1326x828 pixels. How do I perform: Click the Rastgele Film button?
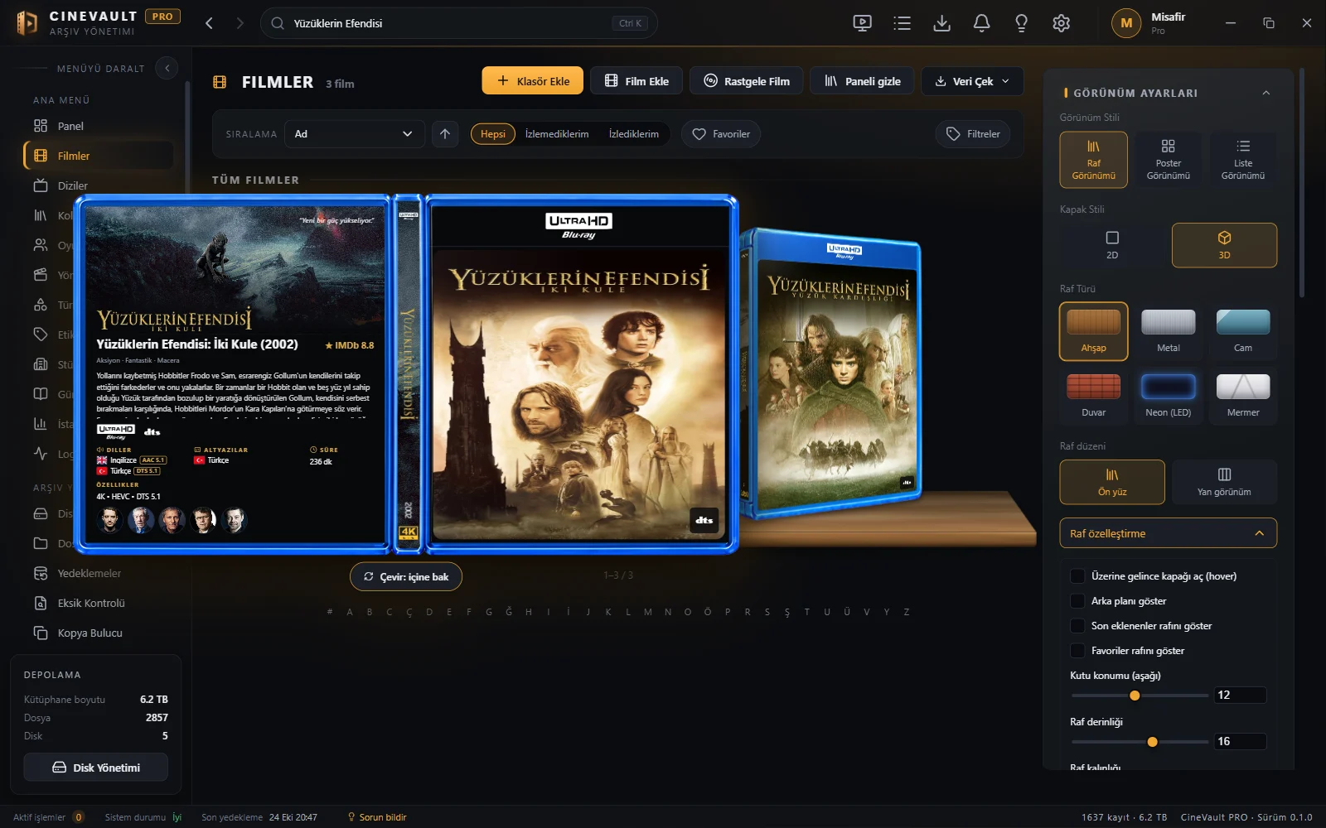747,80
